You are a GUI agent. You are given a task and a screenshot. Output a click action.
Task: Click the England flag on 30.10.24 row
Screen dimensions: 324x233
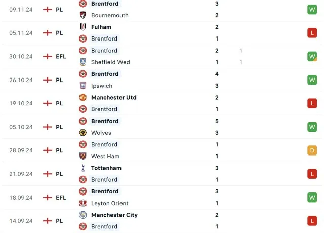[48, 56]
